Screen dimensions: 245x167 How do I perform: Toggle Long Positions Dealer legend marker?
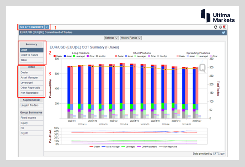pyautogui.click(x=55, y=56)
